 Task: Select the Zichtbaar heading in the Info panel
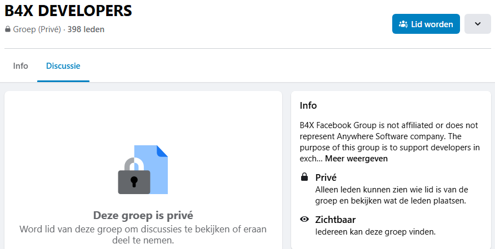[x=336, y=220]
